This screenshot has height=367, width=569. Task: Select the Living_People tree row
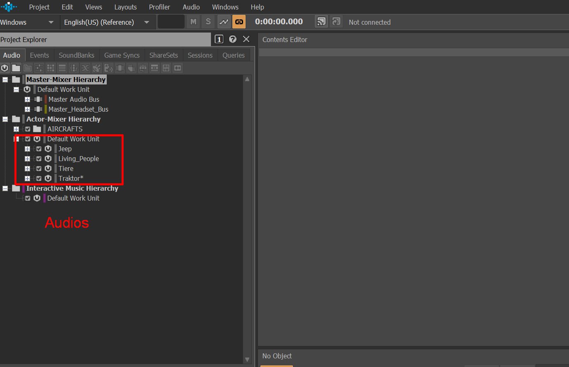point(79,159)
